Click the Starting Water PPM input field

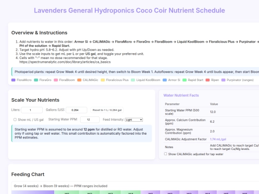click(90, 120)
